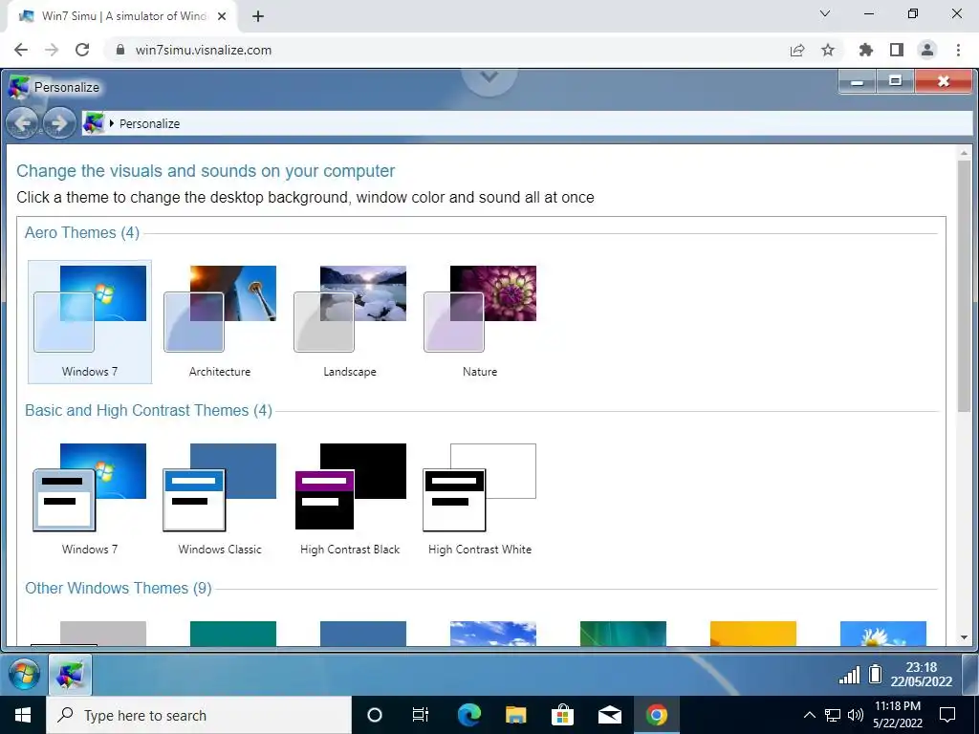Select the Win7 Simu browser tab

click(121, 16)
